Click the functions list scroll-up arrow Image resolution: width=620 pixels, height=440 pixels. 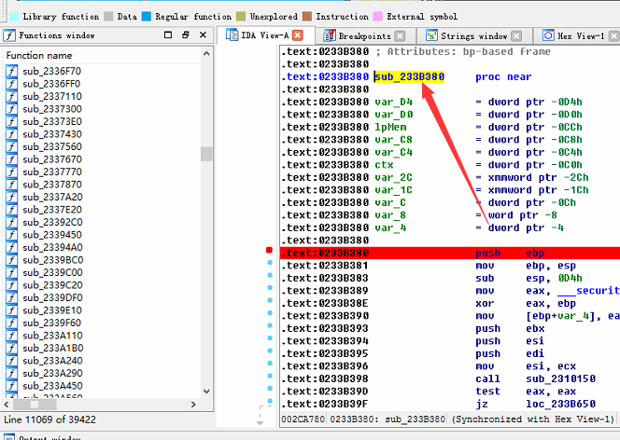coord(206,54)
